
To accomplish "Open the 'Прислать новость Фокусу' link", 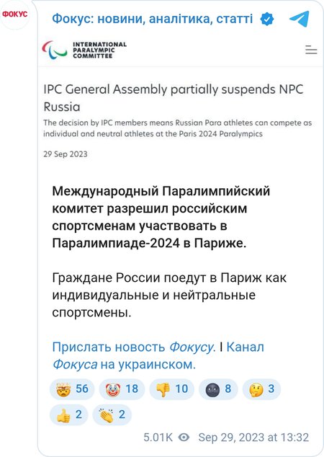I will 134,347.
